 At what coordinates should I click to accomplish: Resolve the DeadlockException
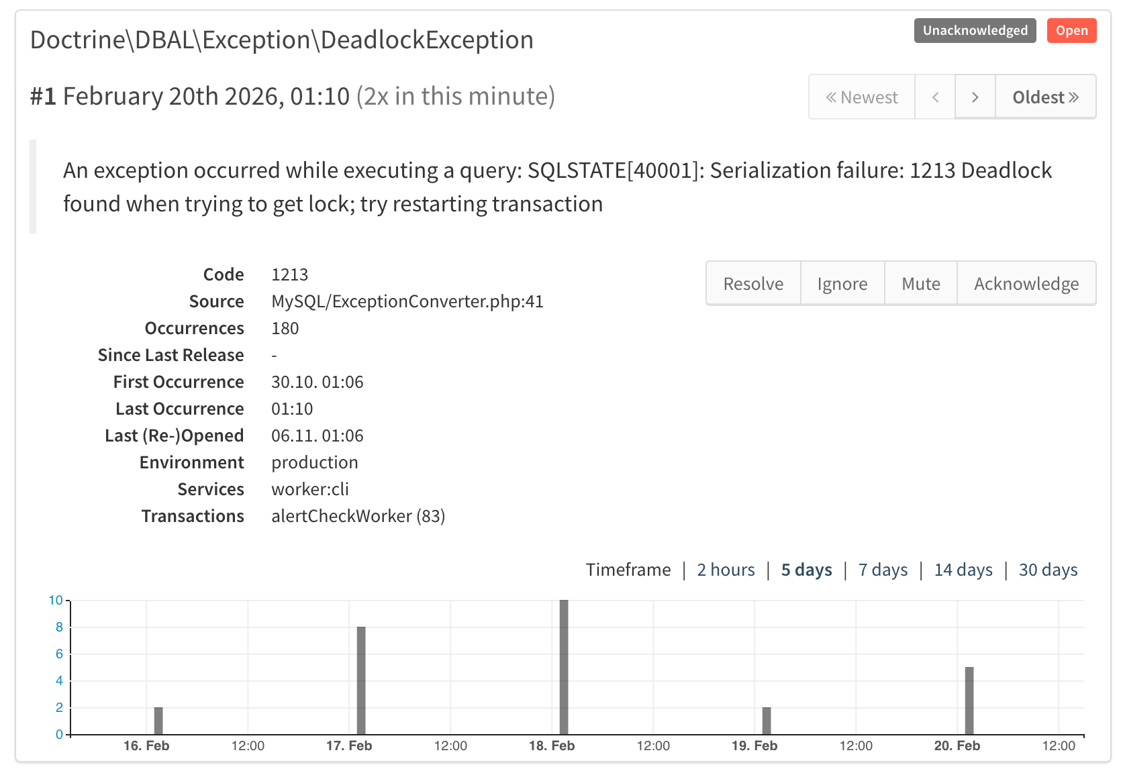pos(752,283)
